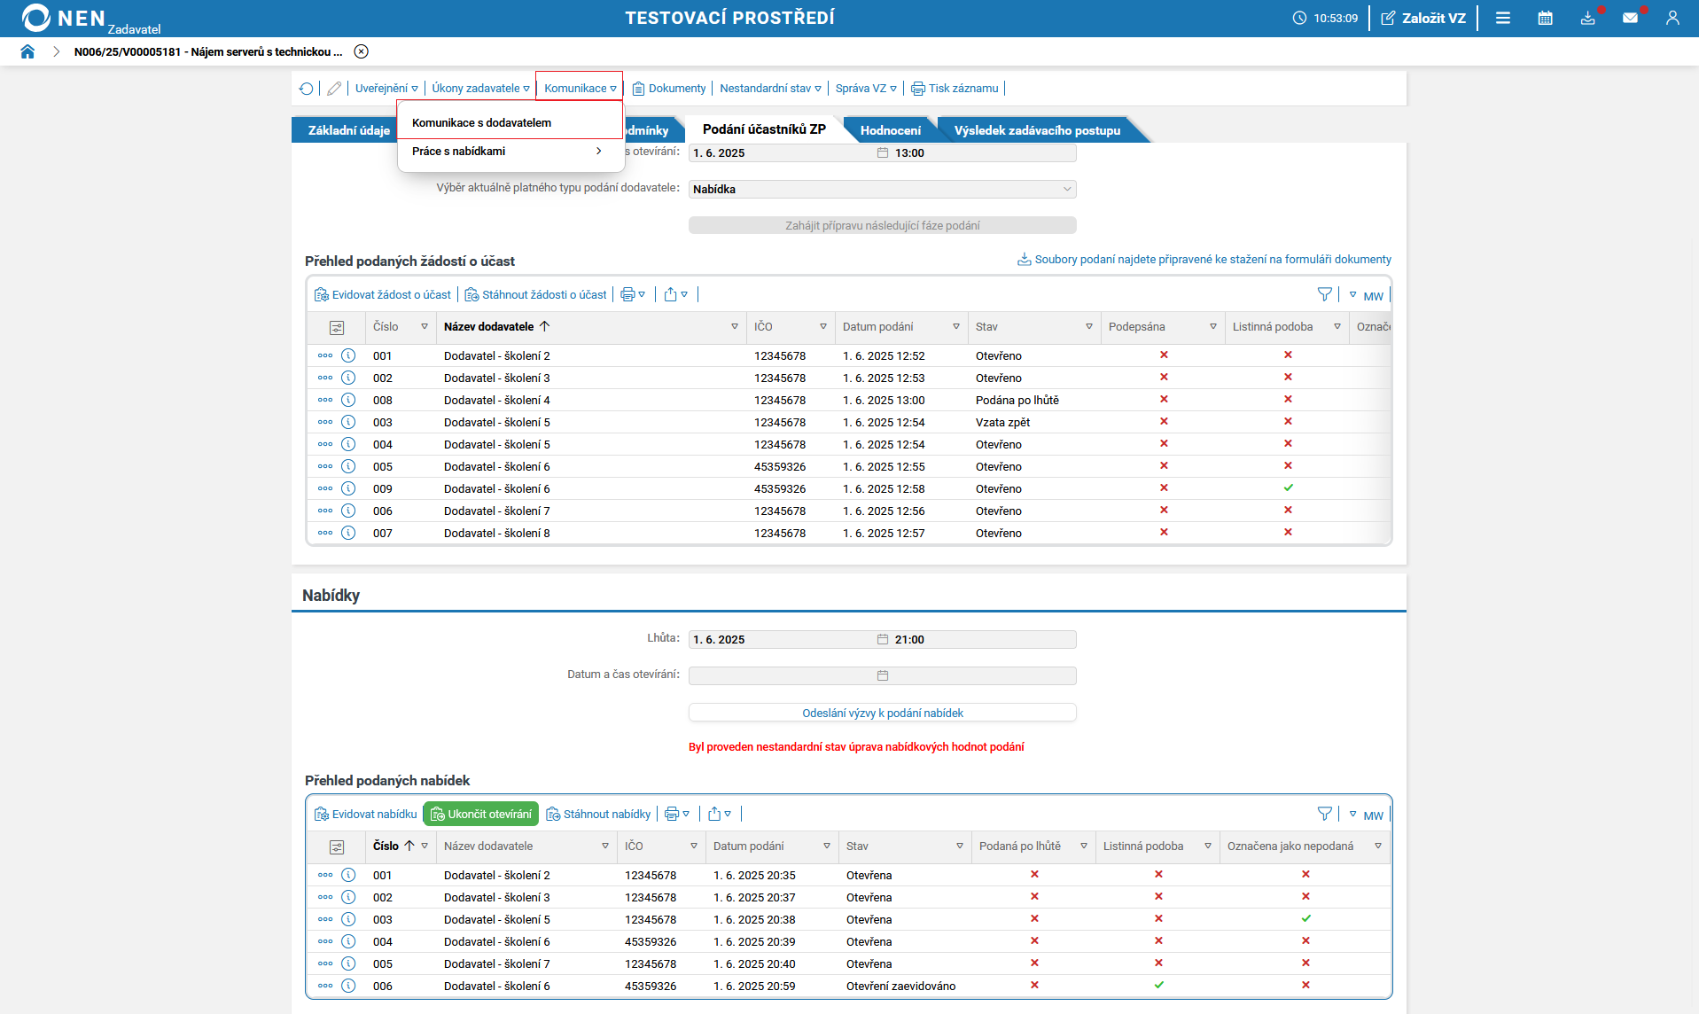Open the Stav column filter in applications table
The height and width of the screenshot is (1014, 1699).
click(1088, 327)
